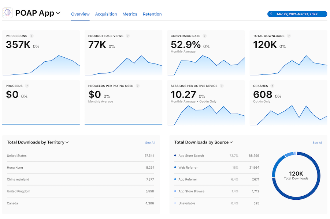Click the 120K Total Downloads donut chart
Image resolution: width=330 pixels, height=219 pixels.
pyautogui.click(x=296, y=176)
